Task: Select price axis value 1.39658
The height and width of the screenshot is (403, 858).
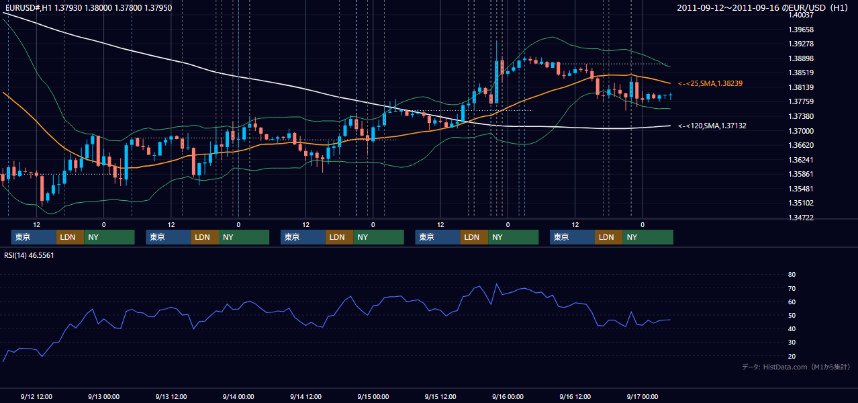Action: click(x=800, y=30)
